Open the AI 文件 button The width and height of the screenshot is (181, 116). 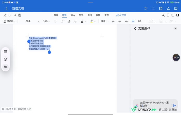[x=121, y=15]
